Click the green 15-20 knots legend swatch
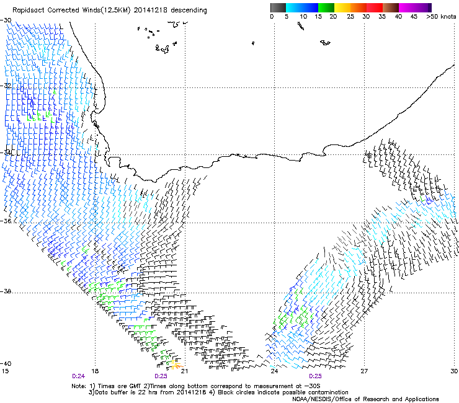This screenshot has height=403, width=459. coord(326,7)
